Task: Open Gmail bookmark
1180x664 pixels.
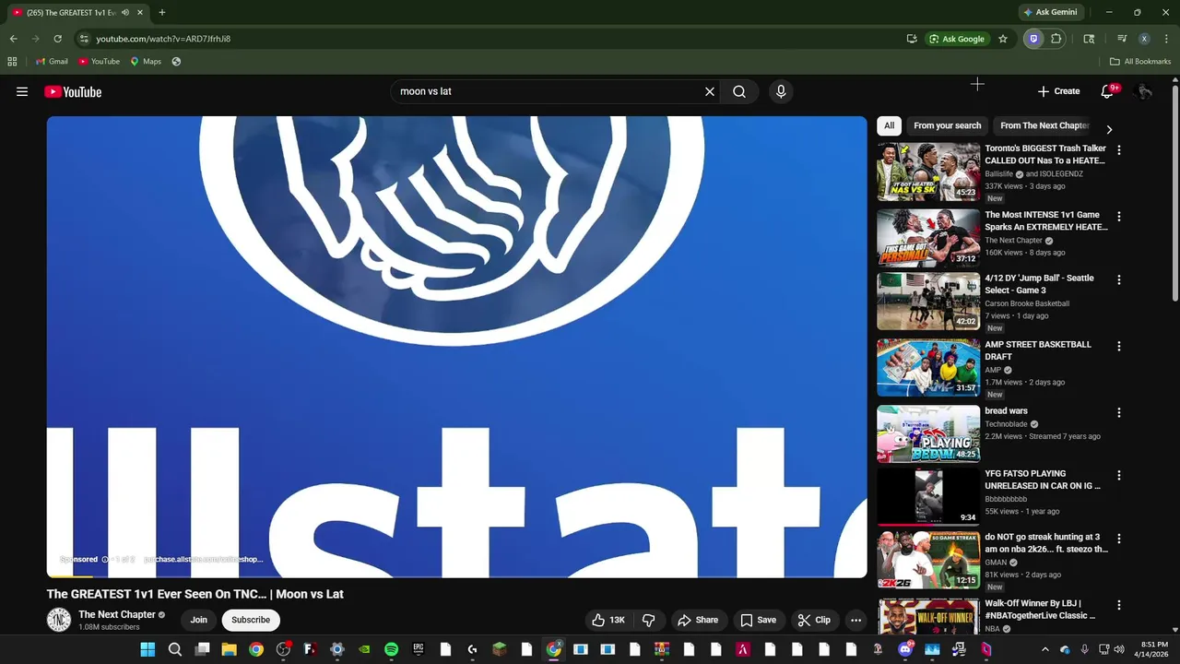Action: click(x=52, y=62)
